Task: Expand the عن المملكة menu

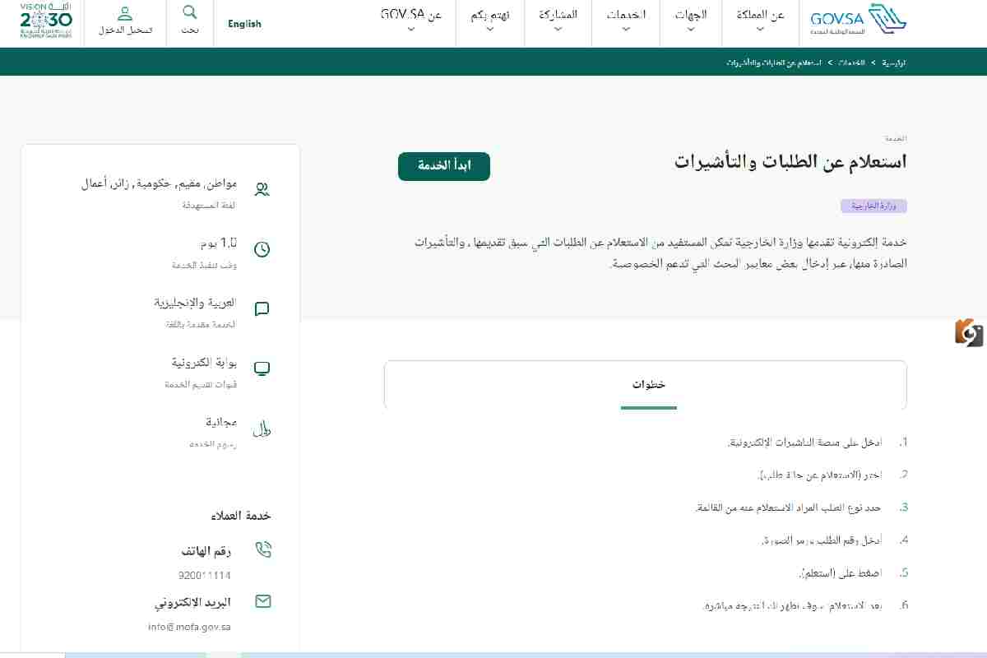Action: tap(760, 21)
